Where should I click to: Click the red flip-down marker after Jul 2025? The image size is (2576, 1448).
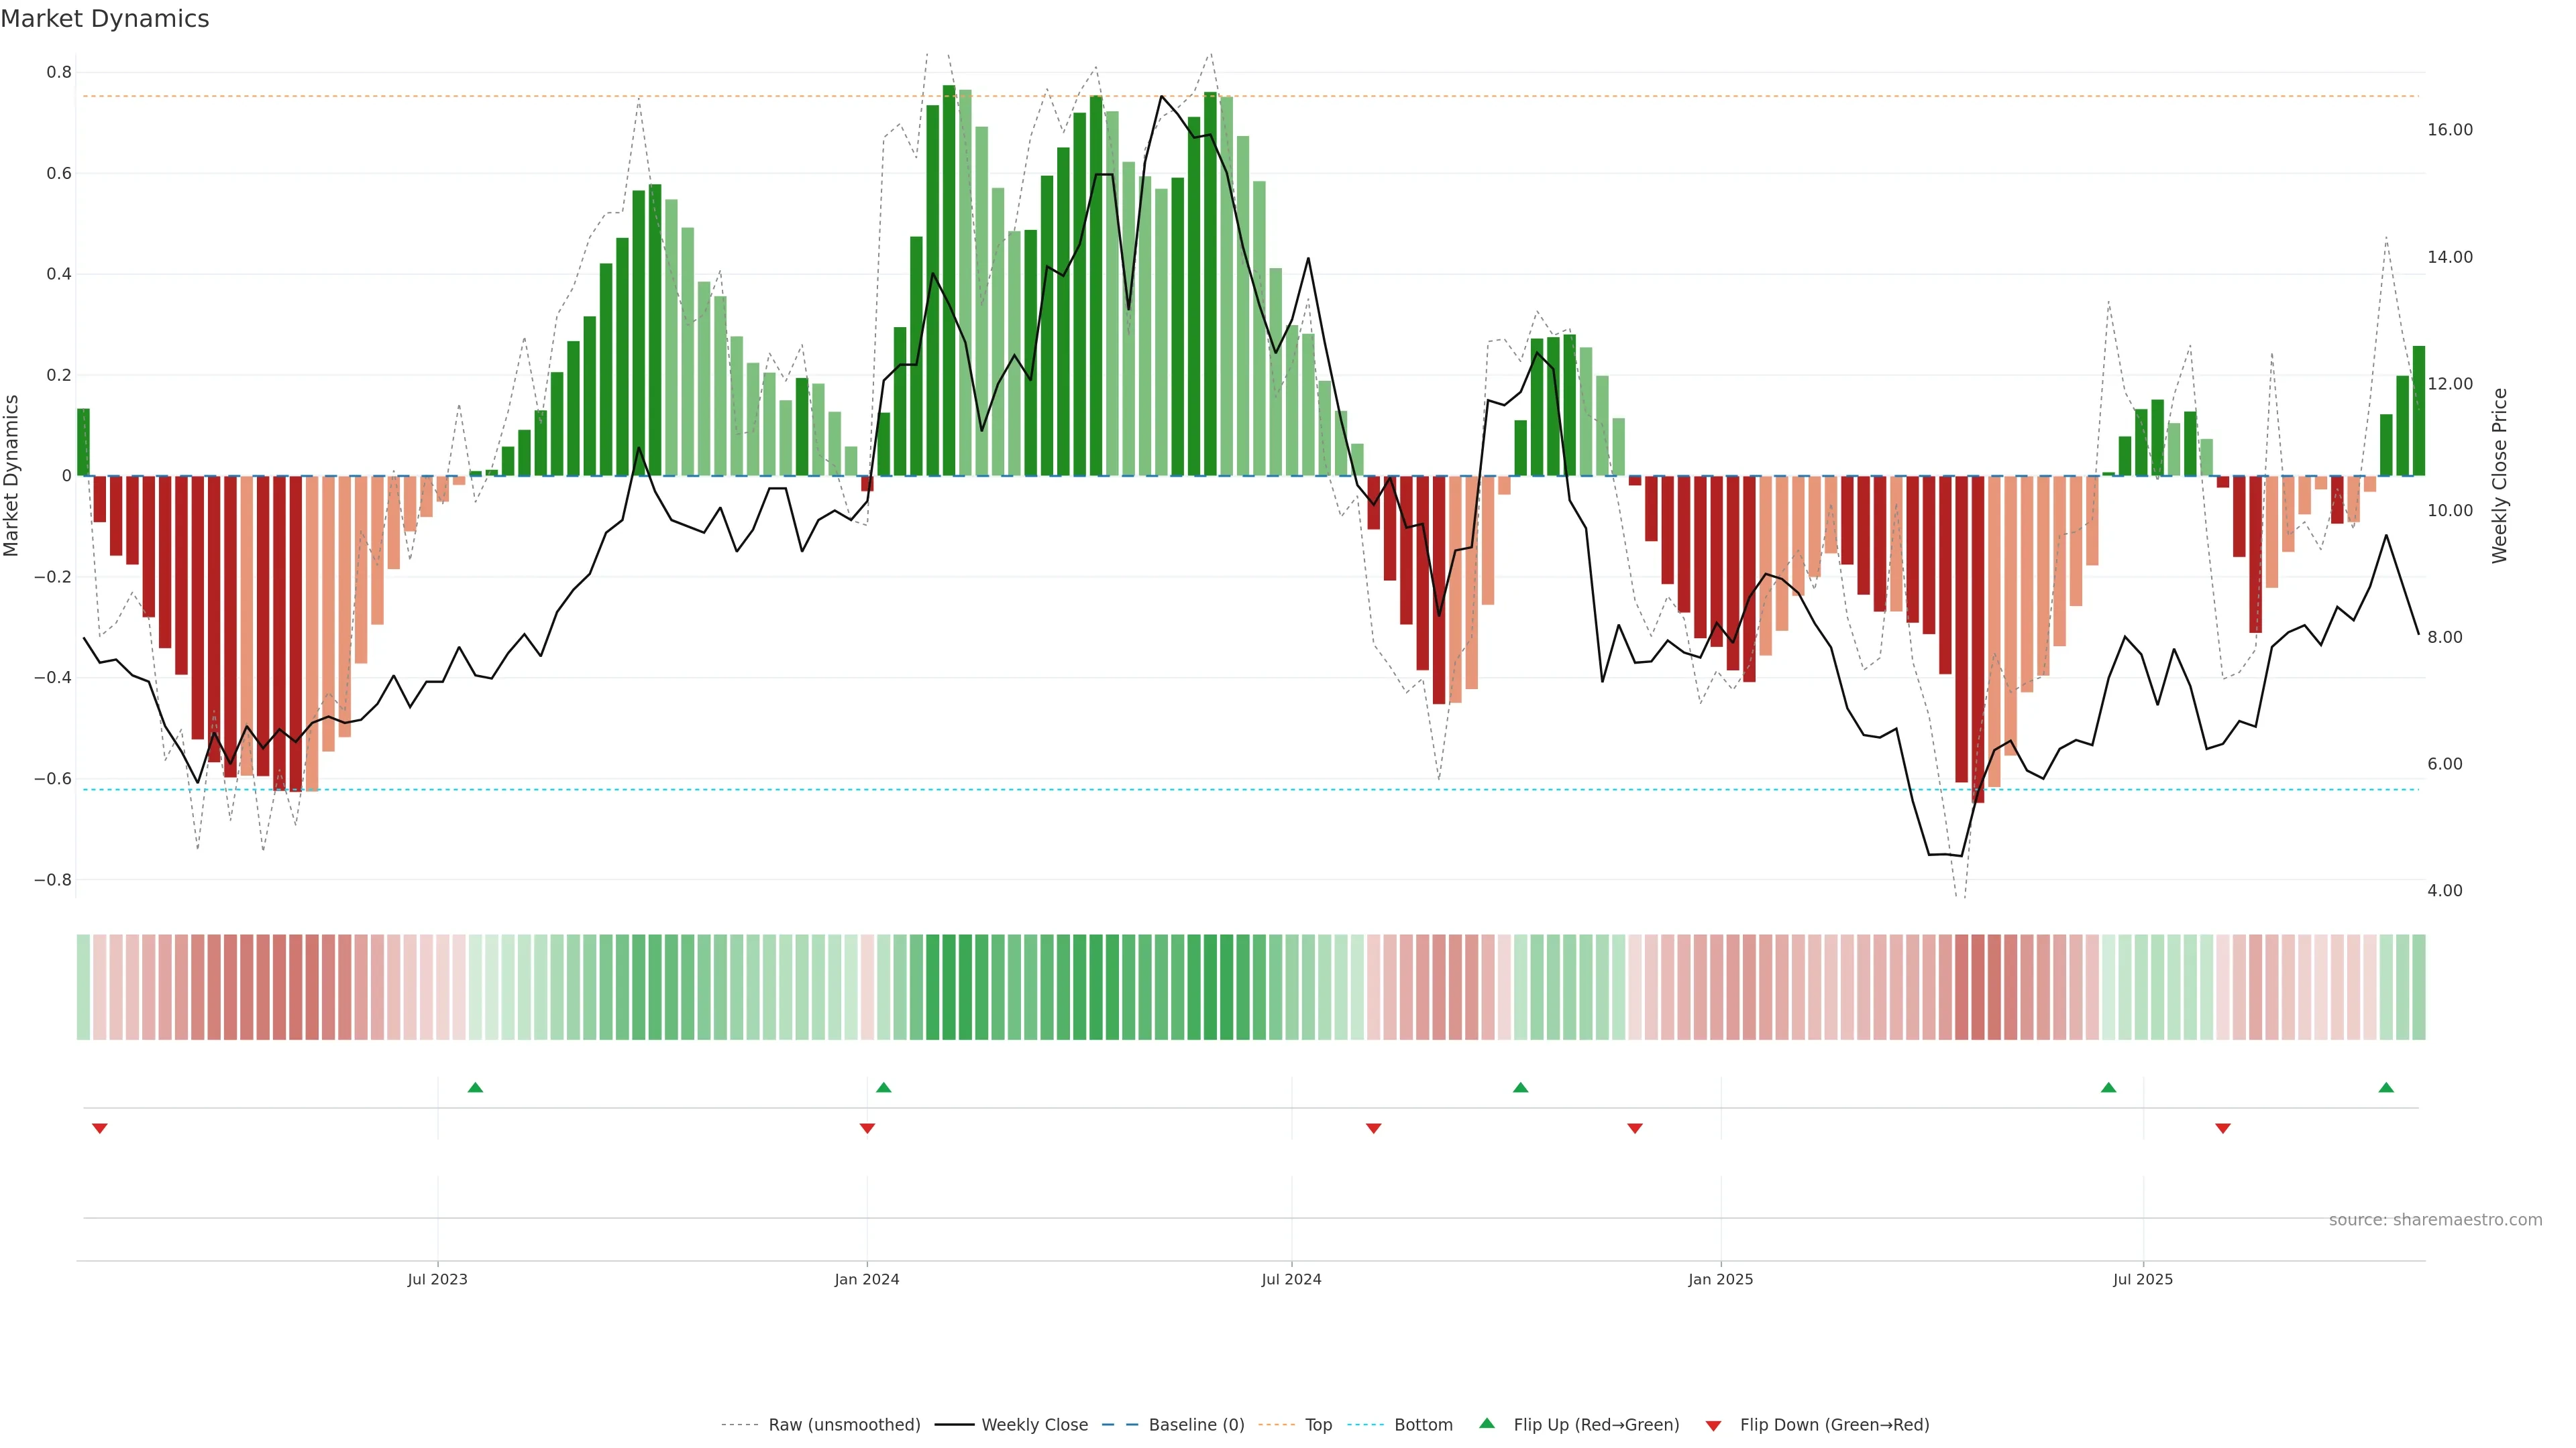tap(2223, 1128)
